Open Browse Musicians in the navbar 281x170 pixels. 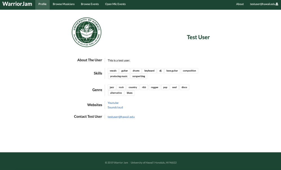point(63,4)
